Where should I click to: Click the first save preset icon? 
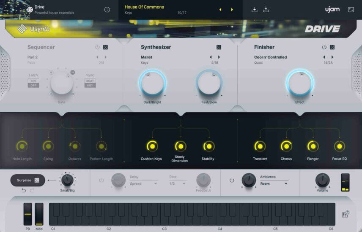(x=255, y=10)
